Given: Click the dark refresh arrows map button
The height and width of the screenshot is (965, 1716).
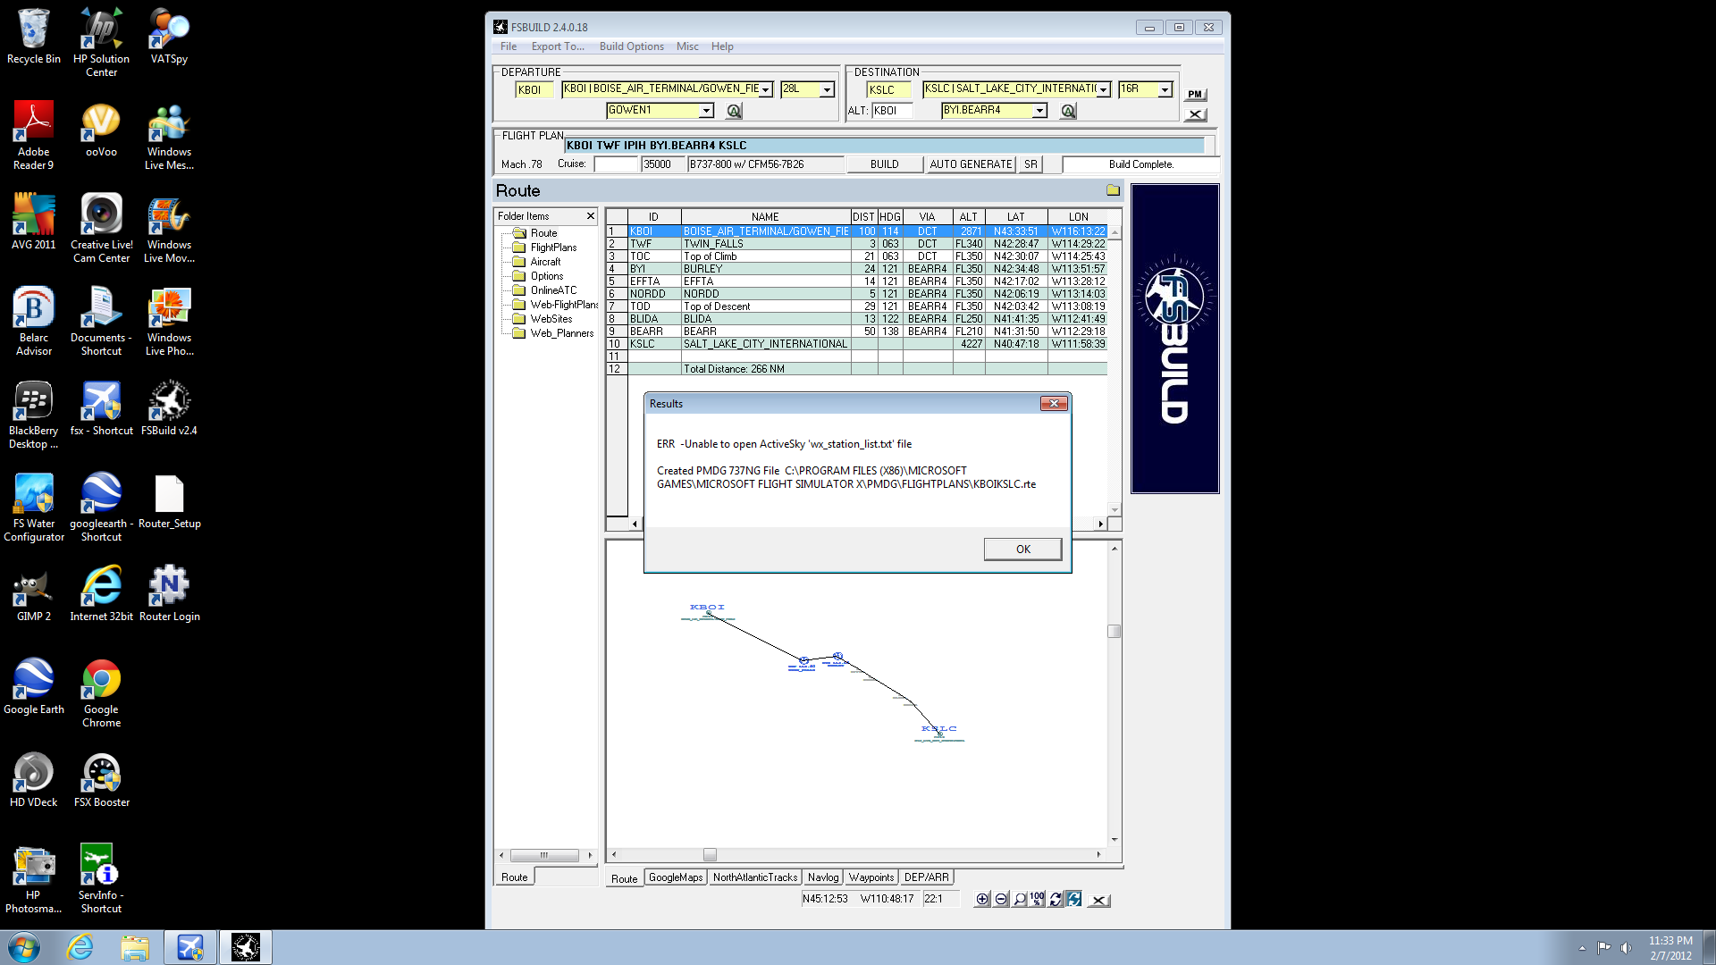Looking at the screenshot, I should click(1056, 900).
